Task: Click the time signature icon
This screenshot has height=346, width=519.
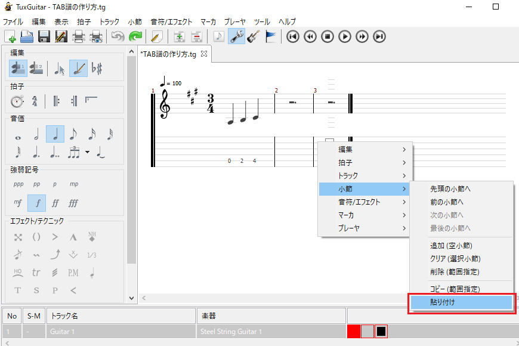Action: [35, 101]
